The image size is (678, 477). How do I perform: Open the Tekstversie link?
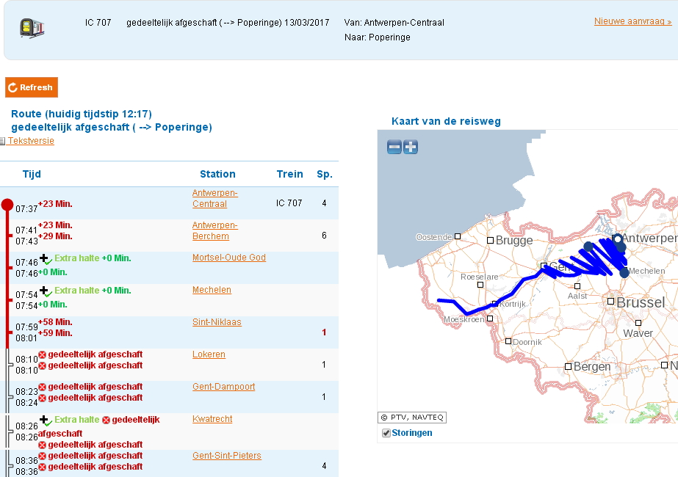click(31, 141)
